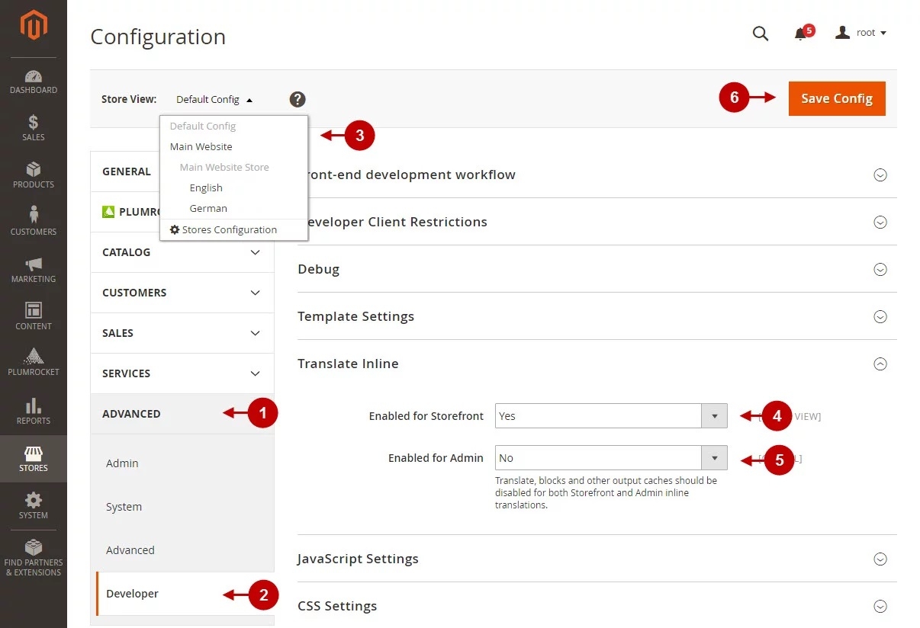Open Enabled for Admin dropdown
The image size is (920, 628).
tap(611, 458)
